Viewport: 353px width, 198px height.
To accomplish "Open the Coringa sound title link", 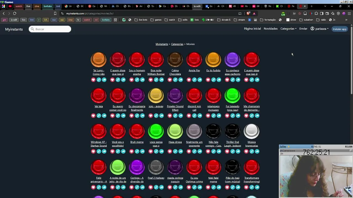I will point(137,180).
